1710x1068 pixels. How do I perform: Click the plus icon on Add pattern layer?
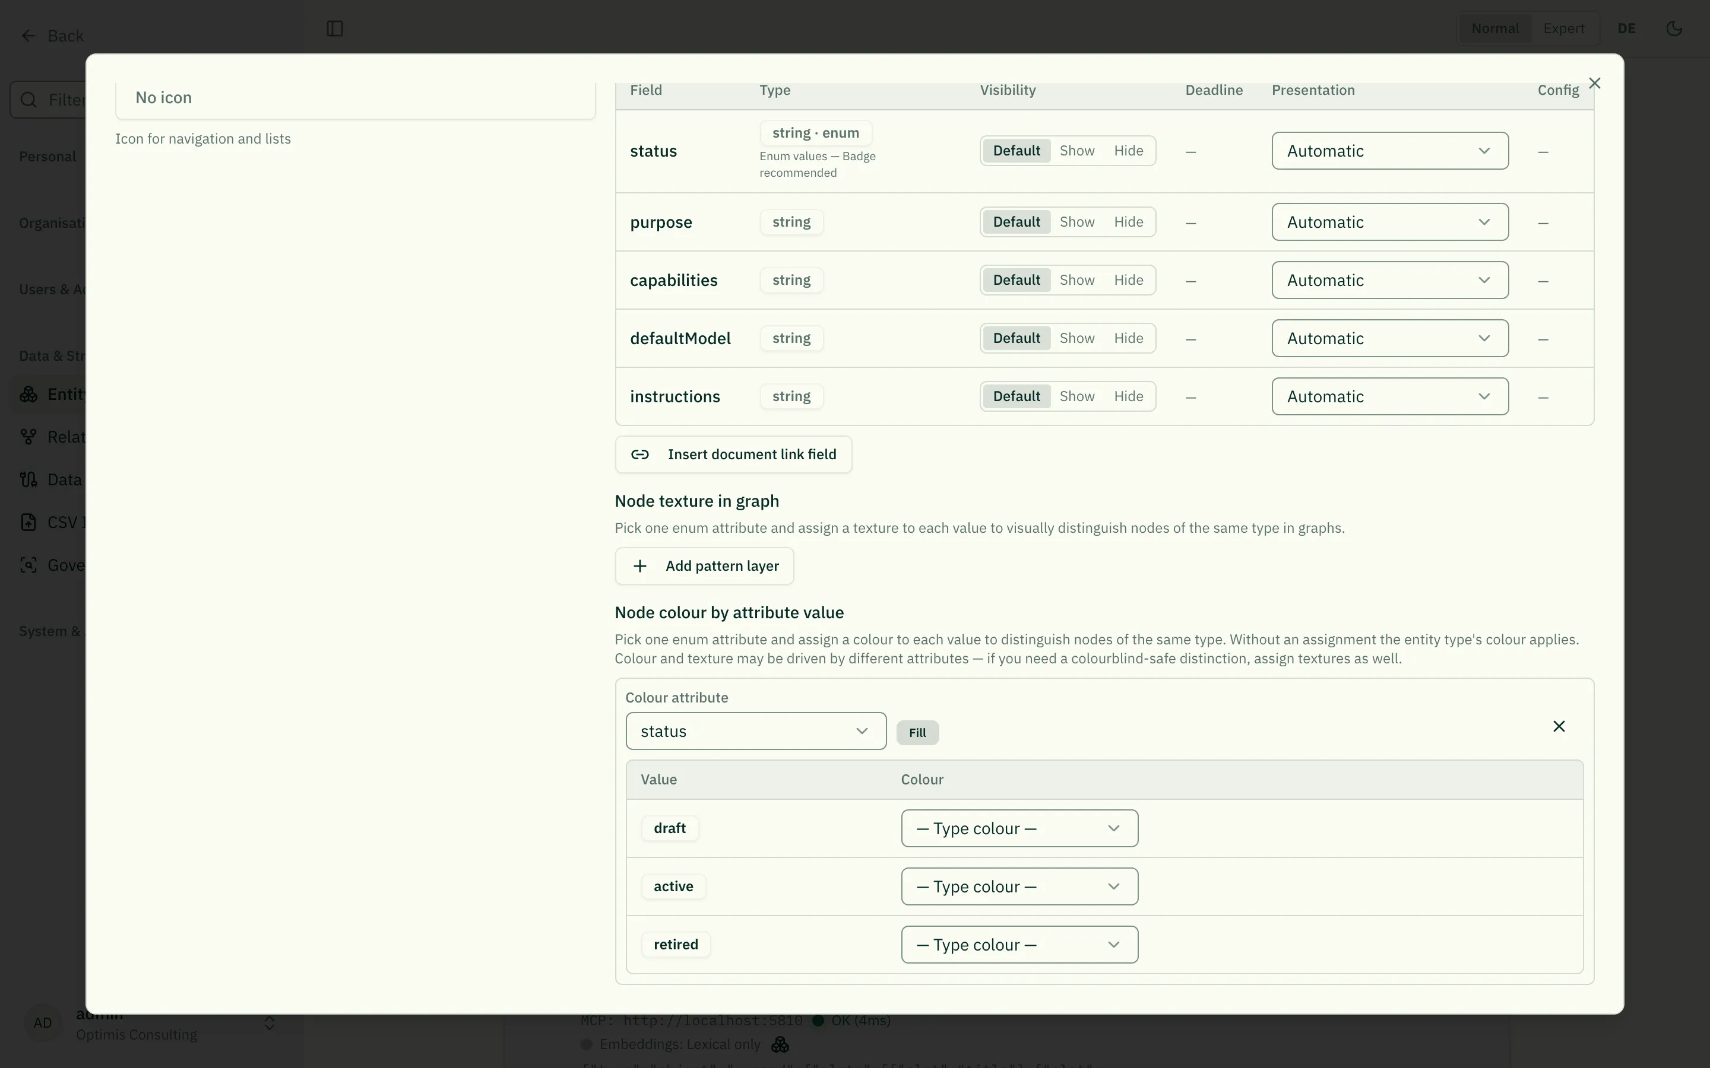pyautogui.click(x=640, y=566)
